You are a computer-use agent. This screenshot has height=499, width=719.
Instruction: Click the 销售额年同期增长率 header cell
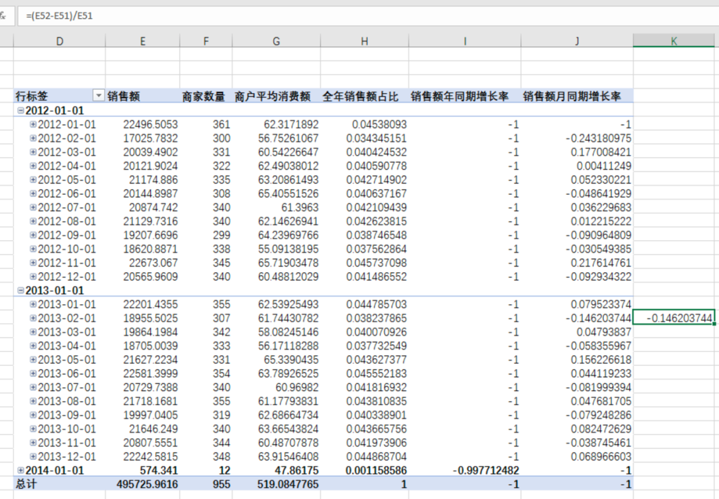(x=465, y=96)
